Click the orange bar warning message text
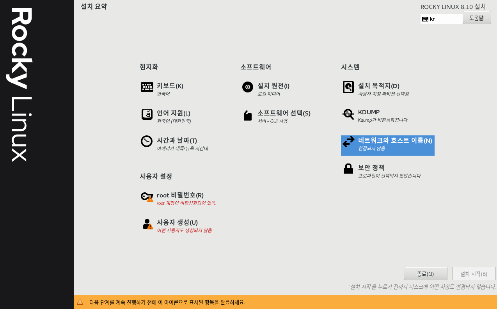The width and height of the screenshot is (497, 309). pos(167,302)
